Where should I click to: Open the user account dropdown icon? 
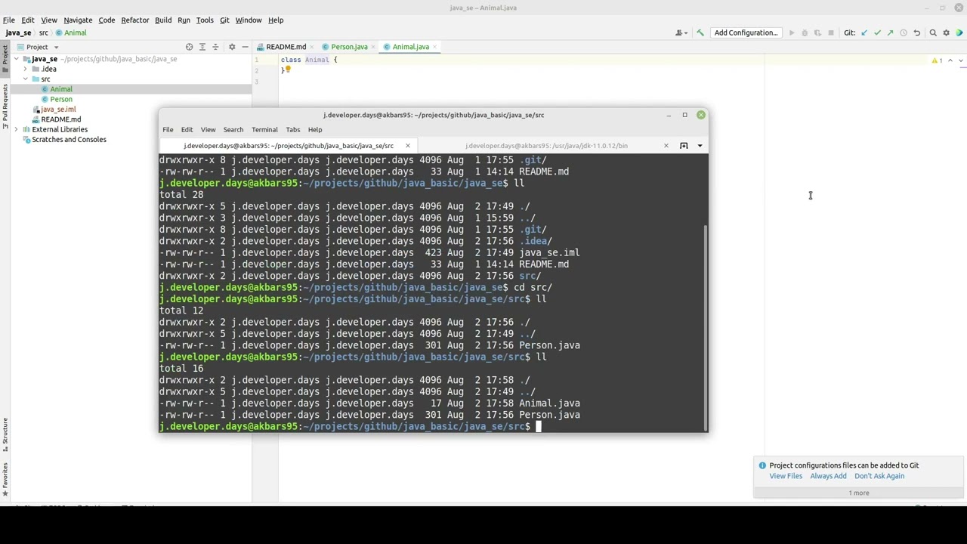(680, 32)
